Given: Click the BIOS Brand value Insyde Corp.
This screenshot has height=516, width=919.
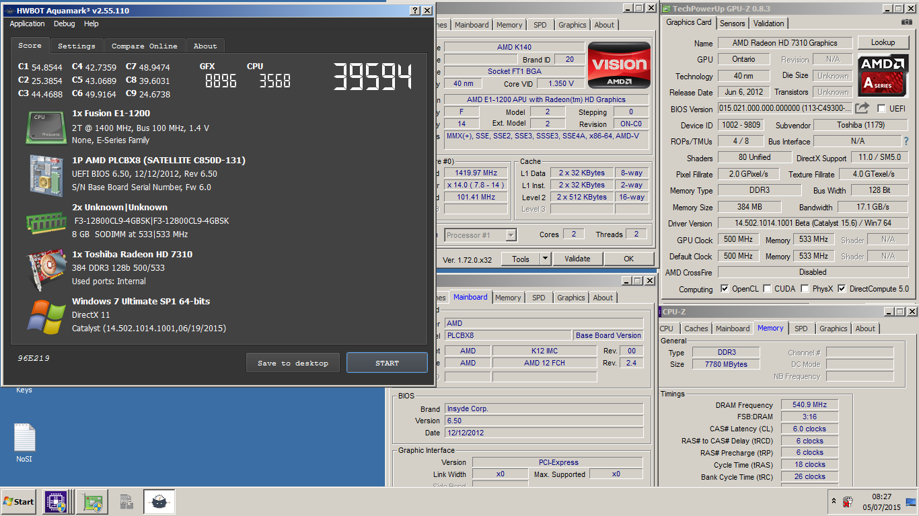Looking at the screenshot, I should point(544,408).
